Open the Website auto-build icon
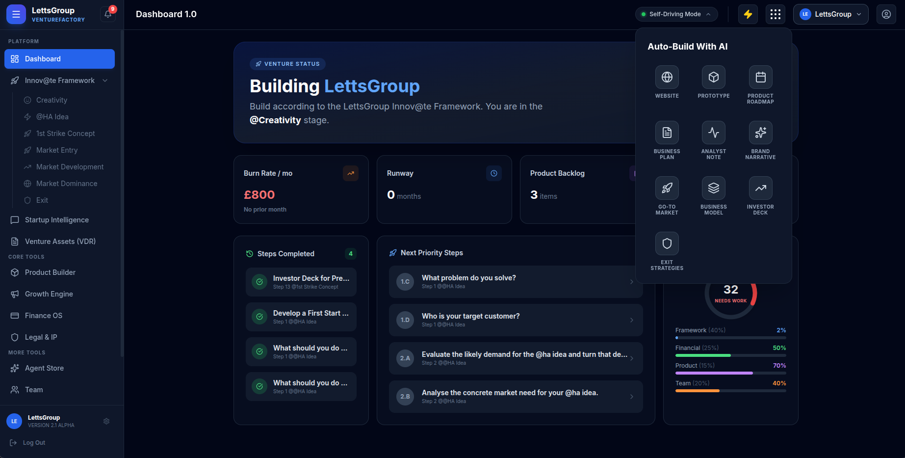Viewport: 905px width, 458px height. point(667,78)
